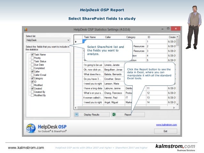Click the grid scroll up arrow

(177, 37)
